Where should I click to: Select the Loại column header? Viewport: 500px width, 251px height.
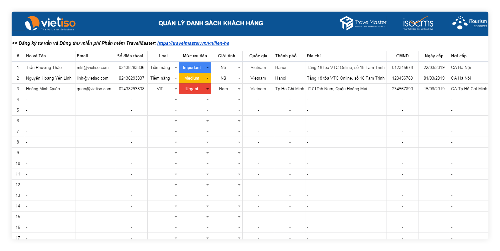[x=163, y=56]
